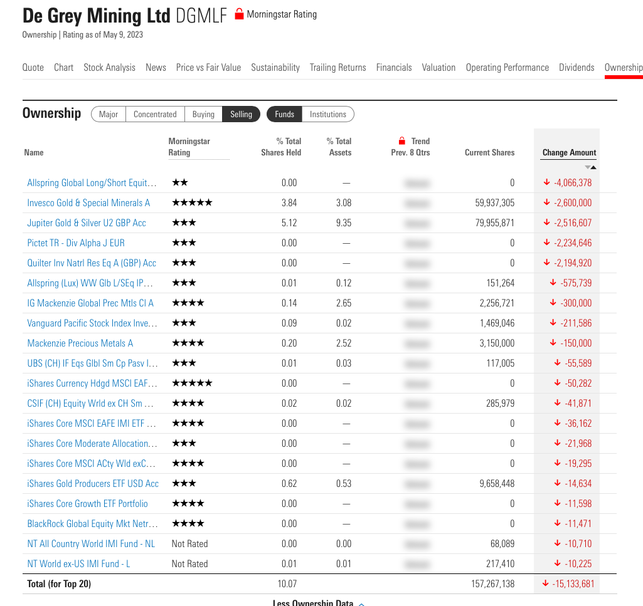Open Allspring (Lux) WW Glb L/SEq fund
643x606 pixels.
[90, 283]
